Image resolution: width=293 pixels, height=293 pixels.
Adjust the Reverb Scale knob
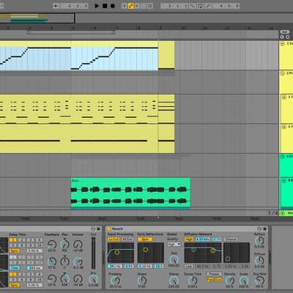243,281
